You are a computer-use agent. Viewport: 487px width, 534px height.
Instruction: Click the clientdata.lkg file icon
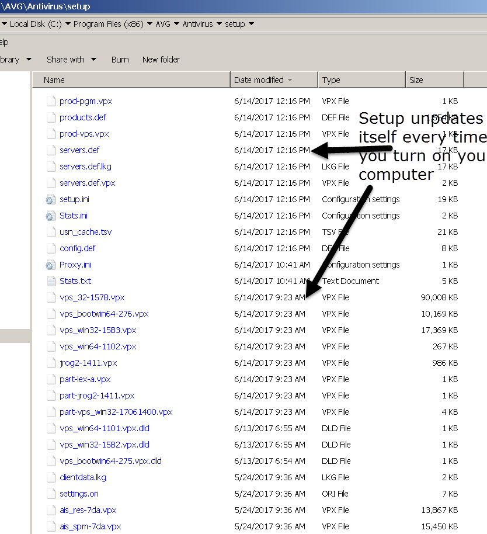(51, 477)
